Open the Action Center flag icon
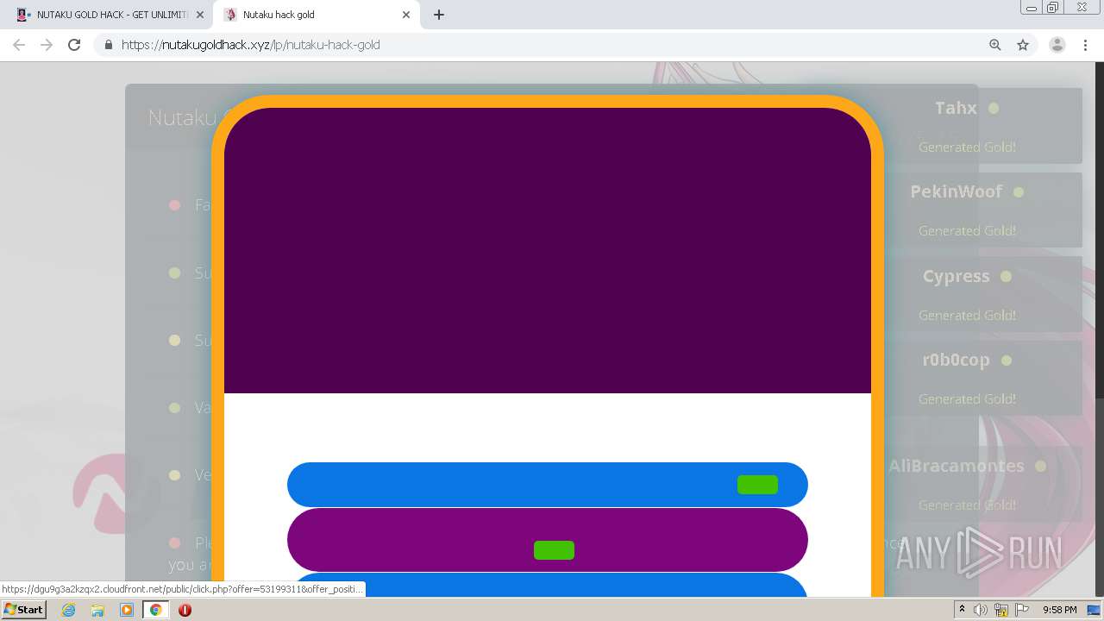The height and width of the screenshot is (621, 1104). pyautogui.click(x=1022, y=610)
